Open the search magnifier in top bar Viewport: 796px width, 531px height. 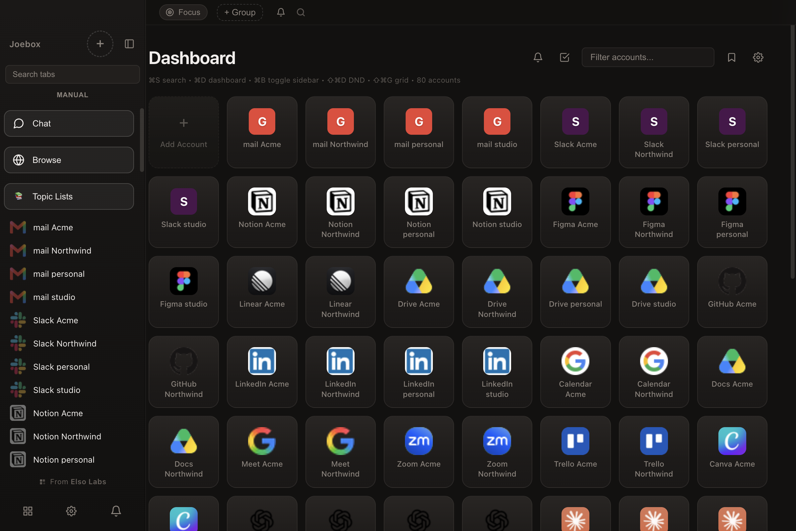coord(301,12)
